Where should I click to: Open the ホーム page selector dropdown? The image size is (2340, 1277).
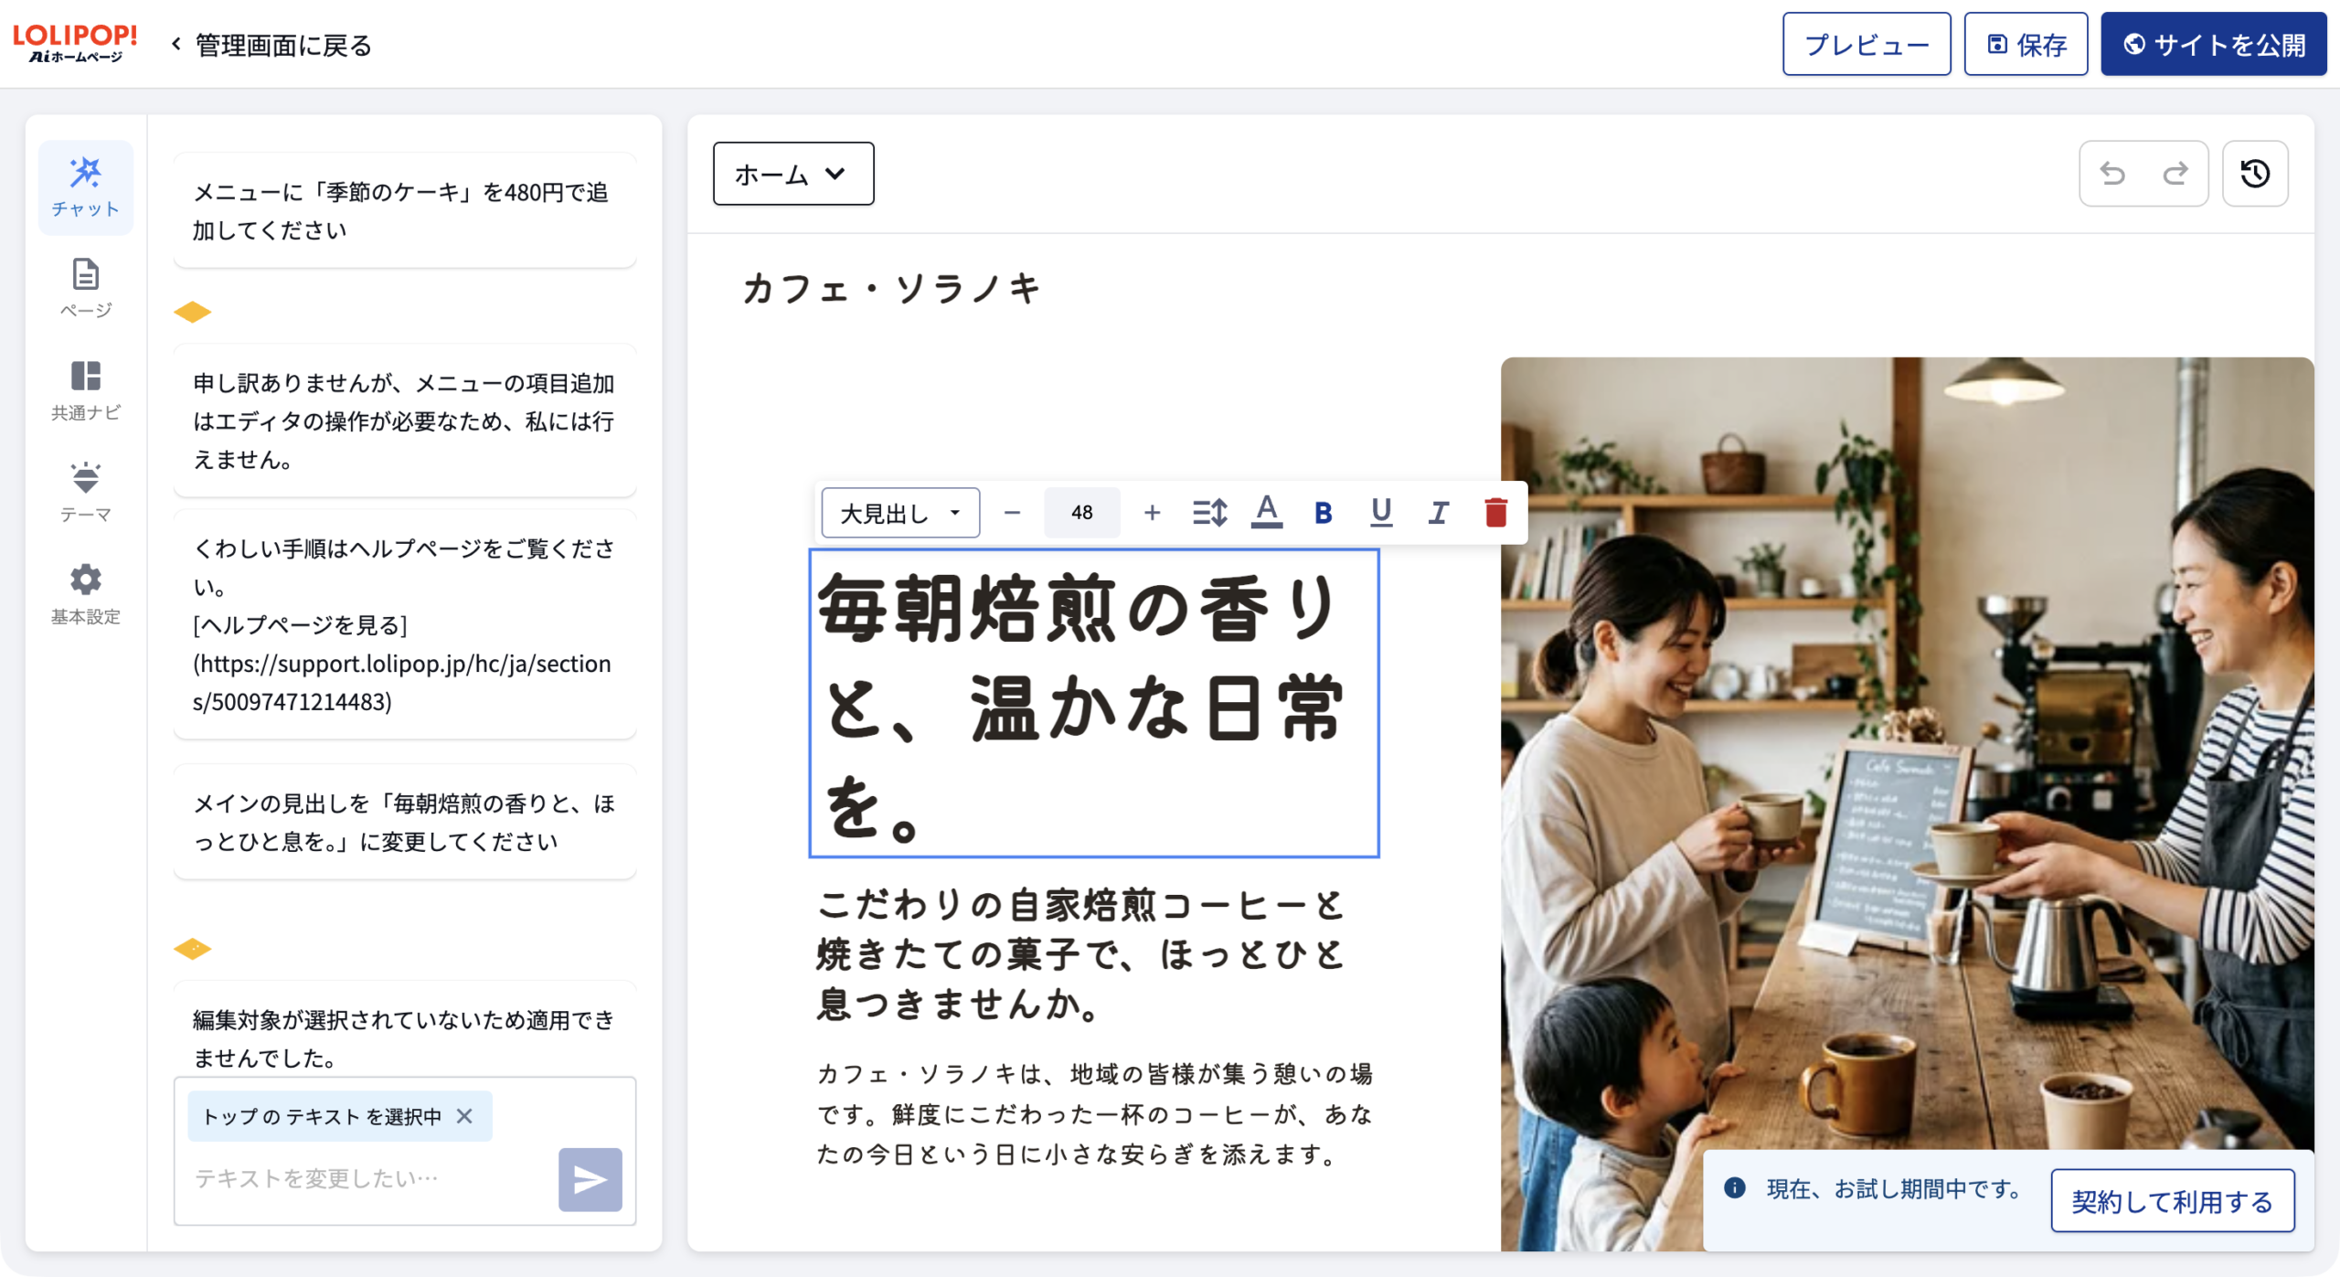coord(792,174)
